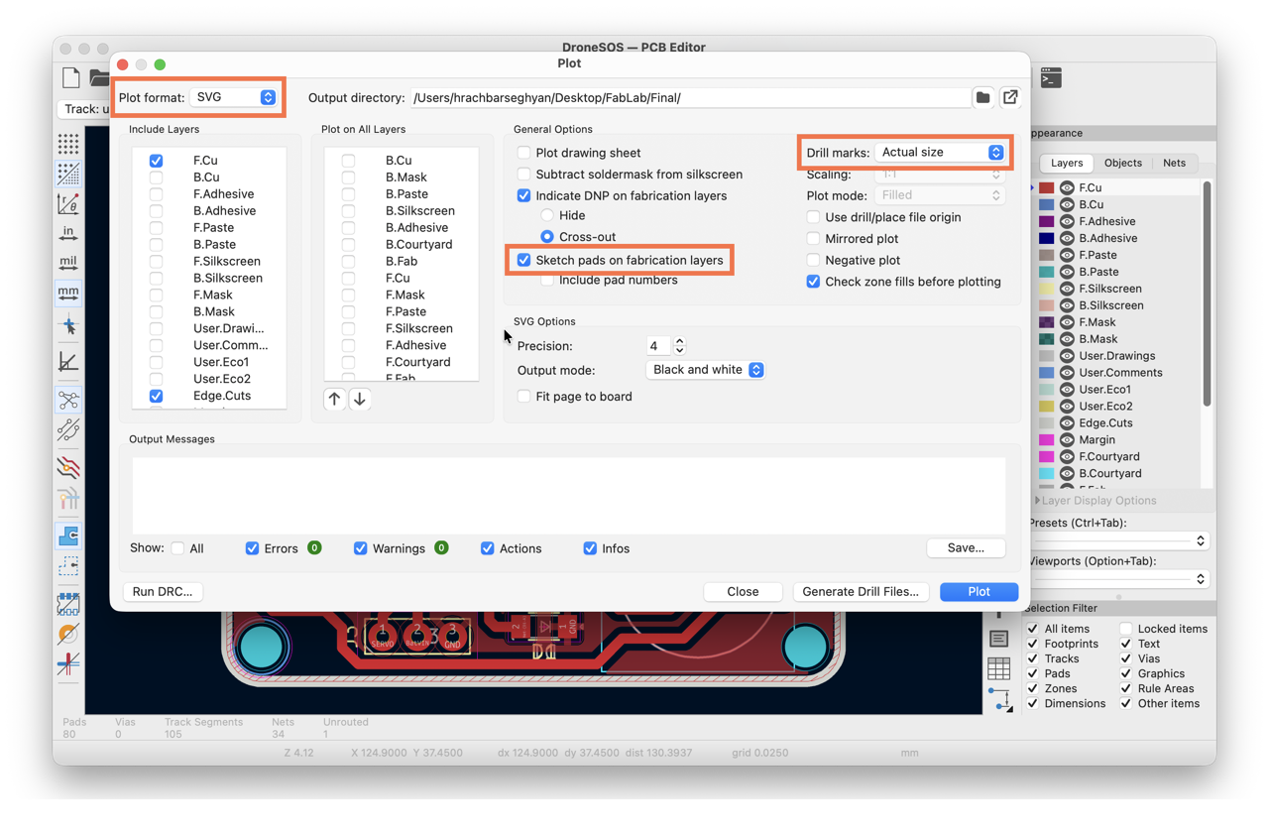Check the B.Cu layer in Include Layers
Viewport: 1269px width, 835px height.
click(156, 178)
